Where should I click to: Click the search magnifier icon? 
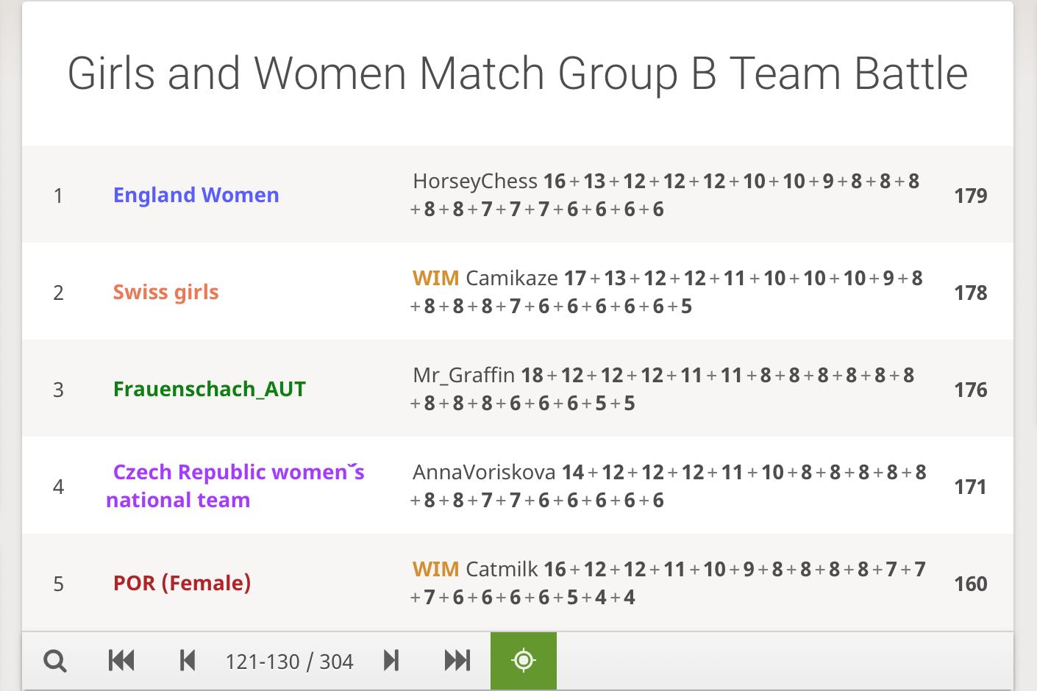tap(55, 661)
